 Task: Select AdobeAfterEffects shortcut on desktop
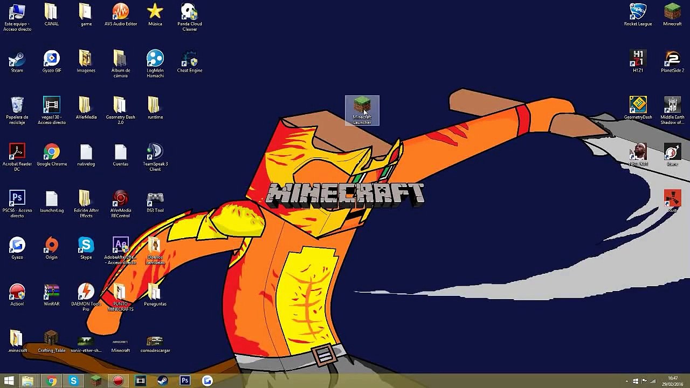tap(120, 251)
